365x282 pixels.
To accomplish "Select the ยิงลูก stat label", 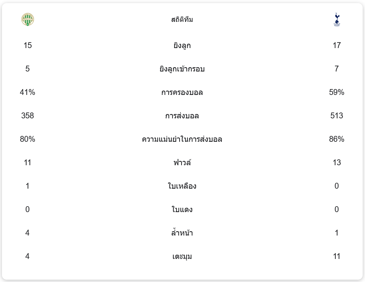I will [x=182, y=46].
